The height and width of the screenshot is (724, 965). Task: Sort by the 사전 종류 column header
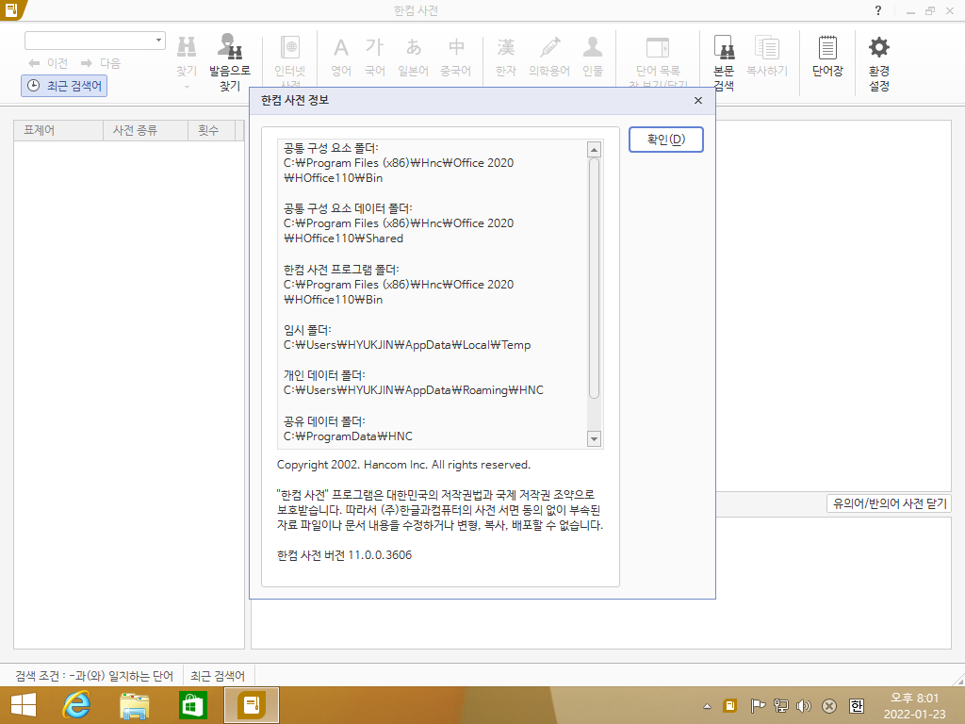tap(145, 130)
